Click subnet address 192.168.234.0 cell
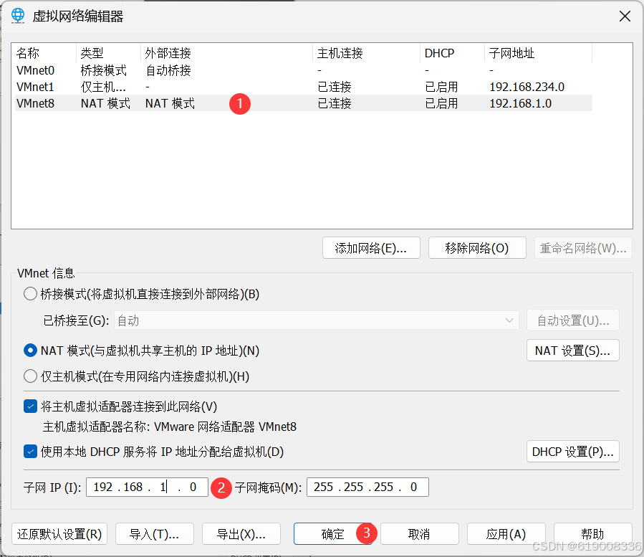Viewport: 644px width, 557px height. click(527, 87)
